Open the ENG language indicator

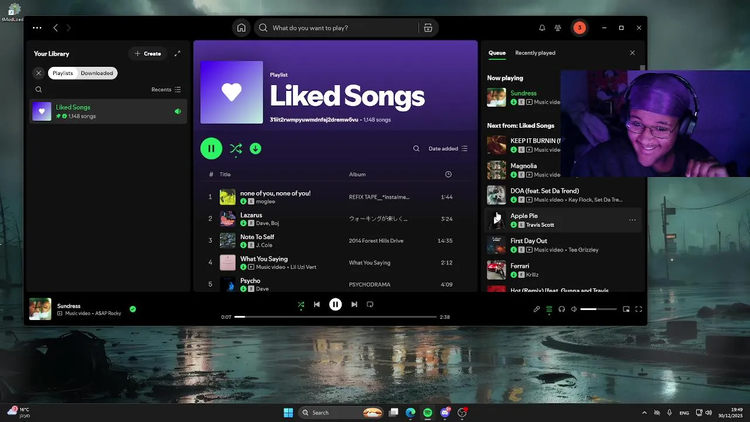(x=684, y=413)
